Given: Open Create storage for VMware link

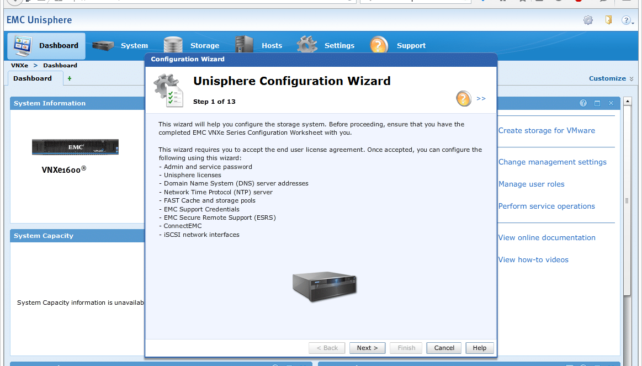Looking at the screenshot, I should tap(547, 131).
